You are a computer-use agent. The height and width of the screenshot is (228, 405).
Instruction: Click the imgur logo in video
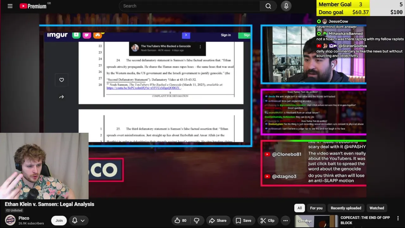[57, 35]
